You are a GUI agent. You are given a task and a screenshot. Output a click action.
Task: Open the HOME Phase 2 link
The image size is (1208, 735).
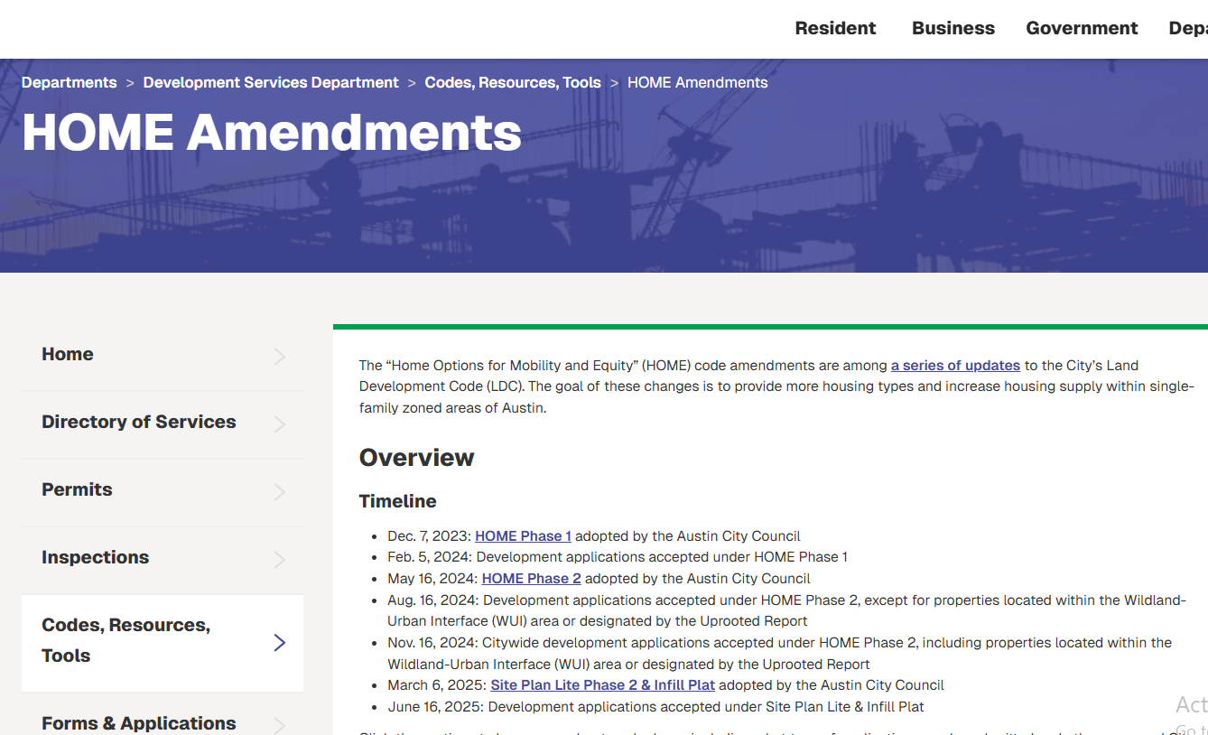(531, 578)
